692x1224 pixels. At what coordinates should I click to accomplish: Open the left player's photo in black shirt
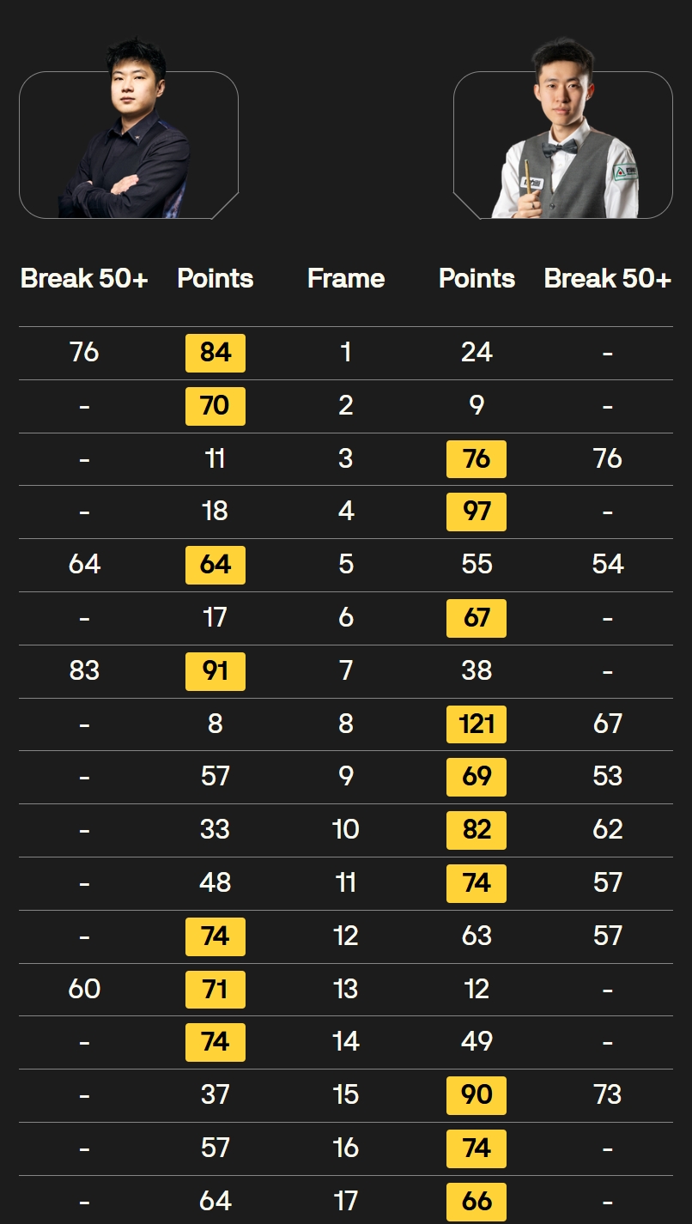click(x=128, y=129)
